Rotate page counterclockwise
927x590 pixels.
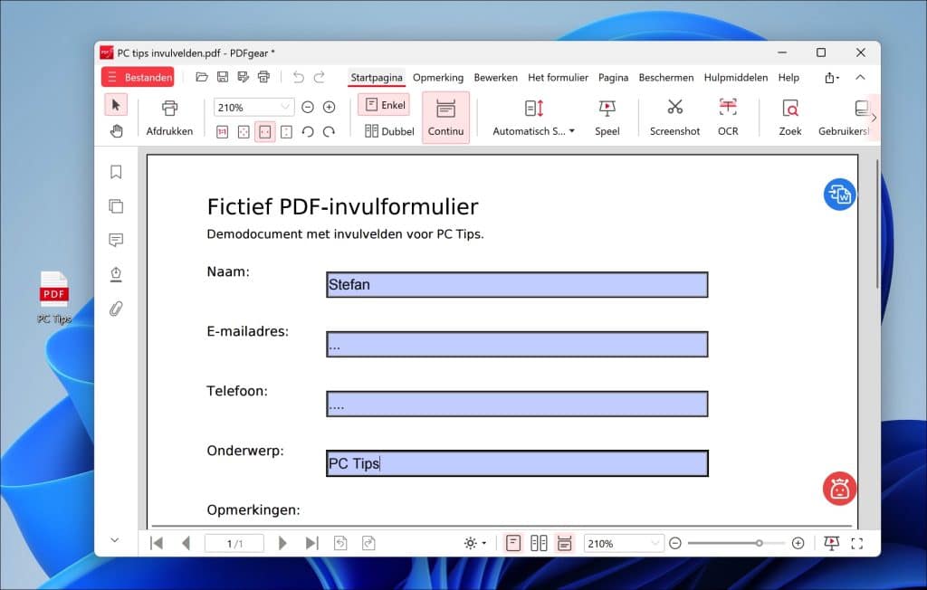point(308,132)
